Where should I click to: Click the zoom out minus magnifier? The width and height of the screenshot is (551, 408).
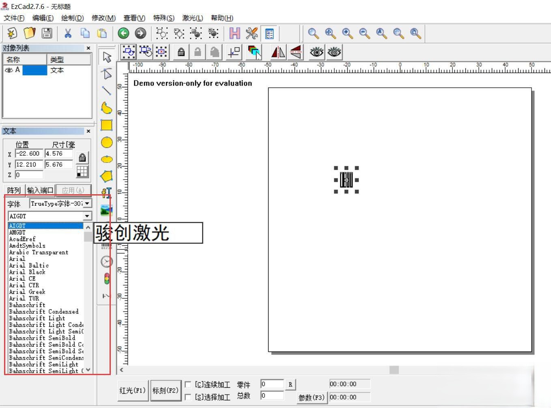tap(364, 33)
